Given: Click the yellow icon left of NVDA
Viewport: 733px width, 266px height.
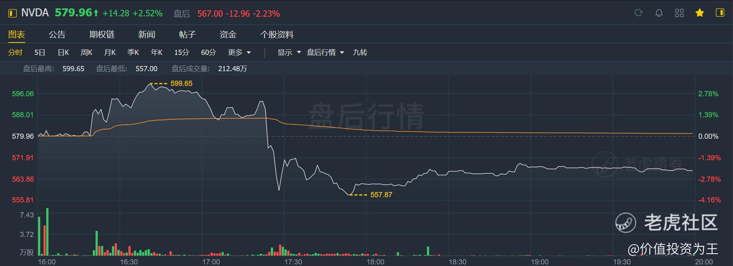Looking at the screenshot, I should click(x=12, y=13).
